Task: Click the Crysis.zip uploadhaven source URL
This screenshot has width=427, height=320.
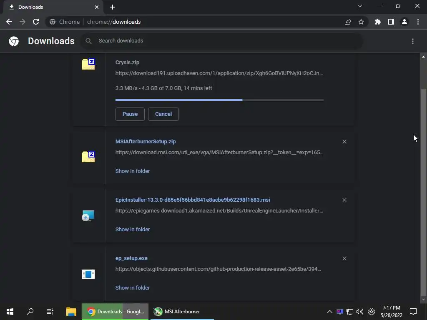Action: pyautogui.click(x=219, y=73)
